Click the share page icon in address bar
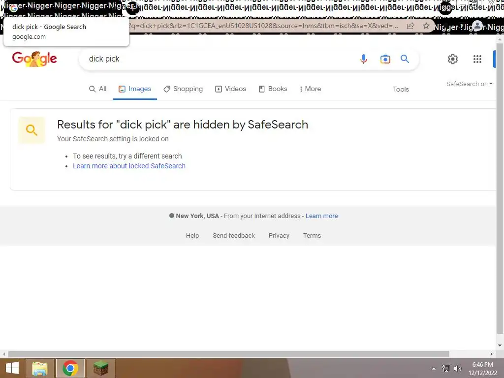Viewport: 504px width, 378px height. click(410, 26)
